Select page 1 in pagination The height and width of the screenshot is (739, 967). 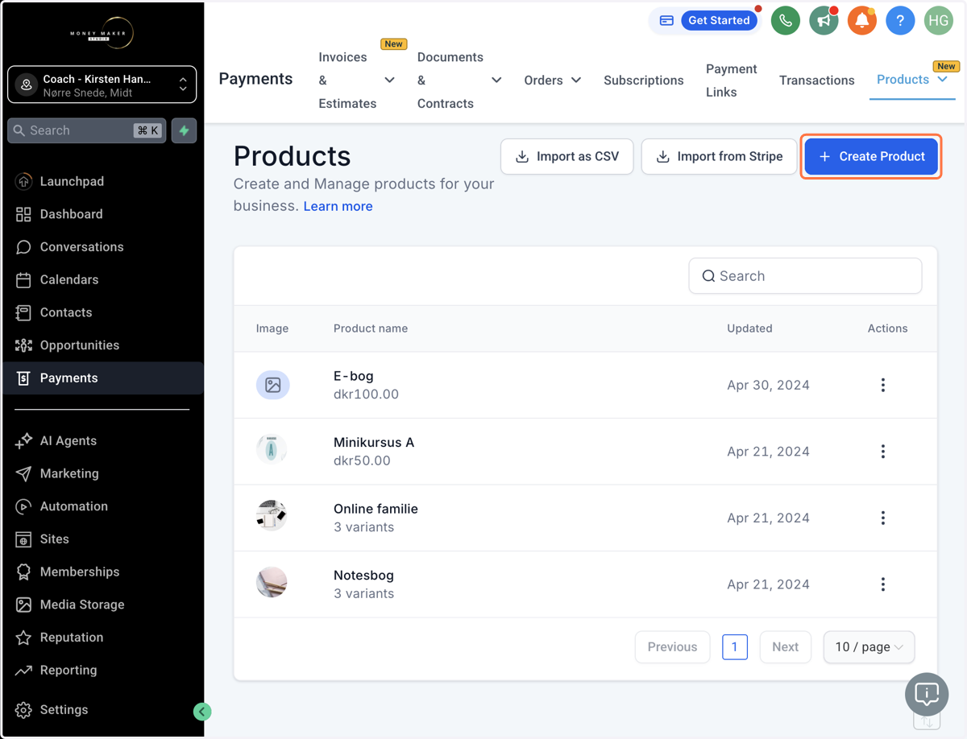(x=734, y=647)
